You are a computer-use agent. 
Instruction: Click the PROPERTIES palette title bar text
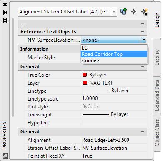[x=5, y=135]
